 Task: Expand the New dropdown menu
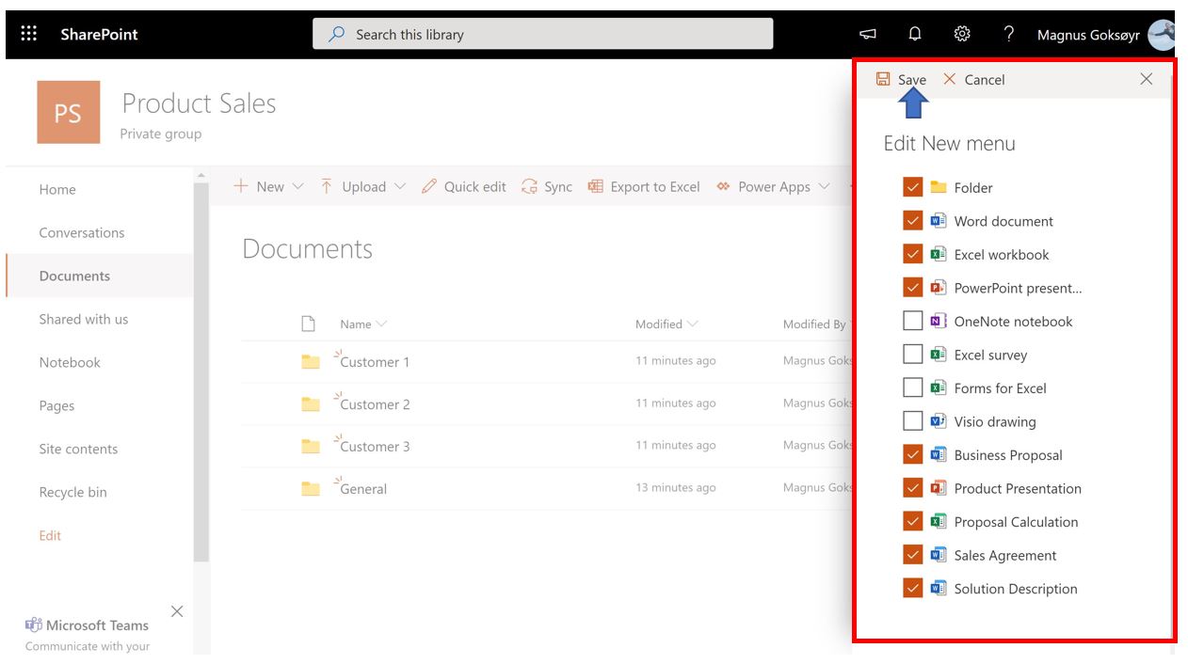point(269,186)
